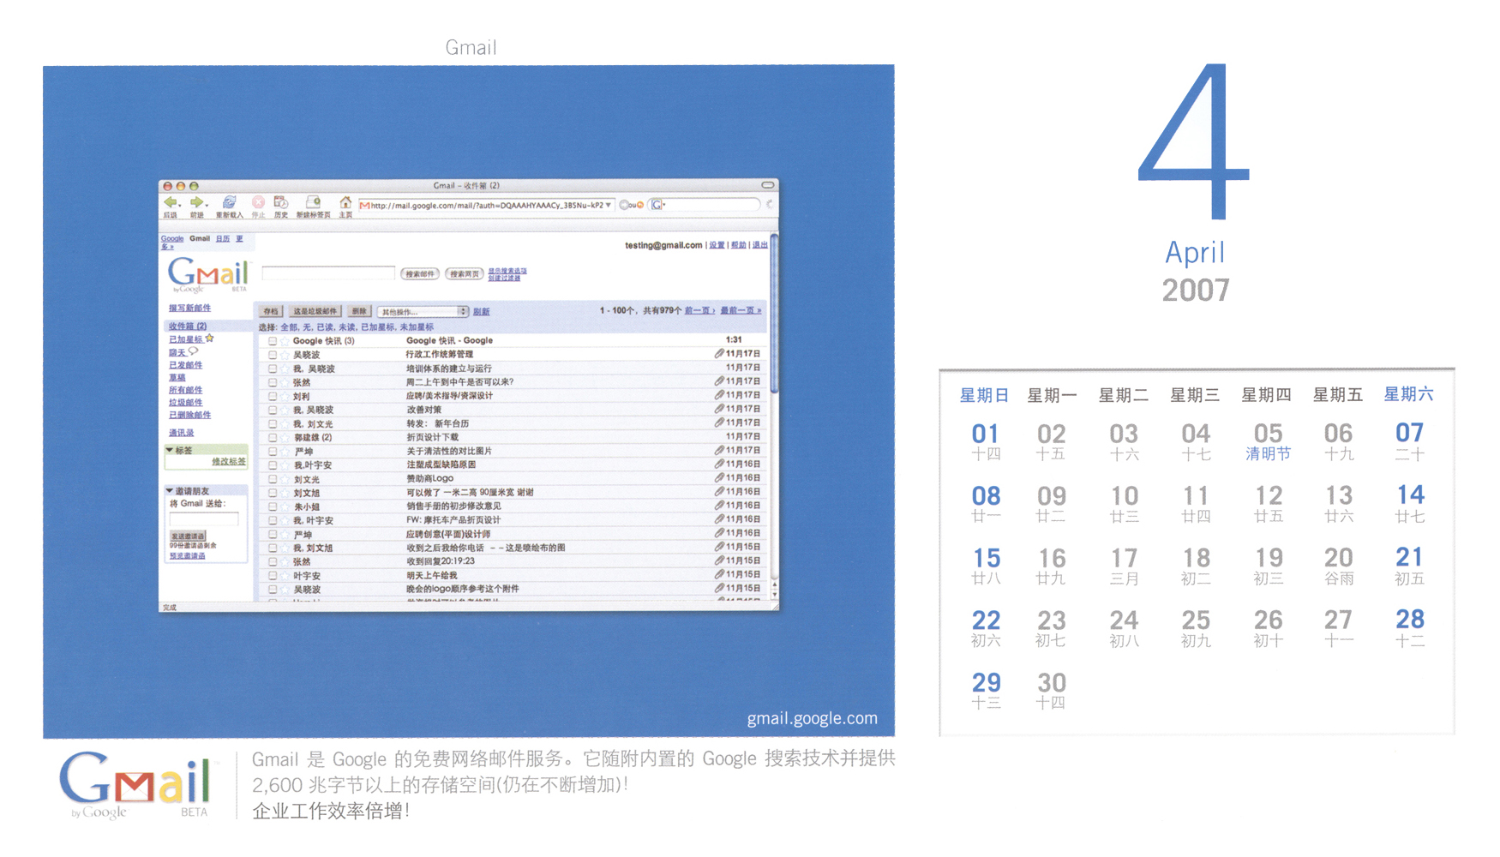Click the 发送邀请函 send invitation button
Viewport: 1500px width, 857px height.
pos(188,536)
